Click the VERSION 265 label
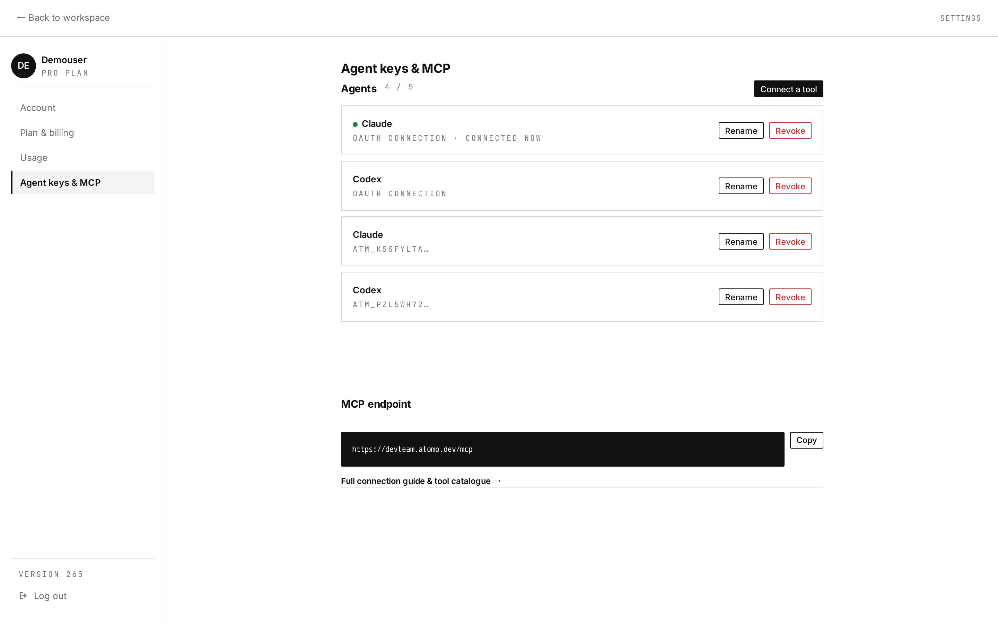This screenshot has height=624, width=998. pyautogui.click(x=51, y=574)
